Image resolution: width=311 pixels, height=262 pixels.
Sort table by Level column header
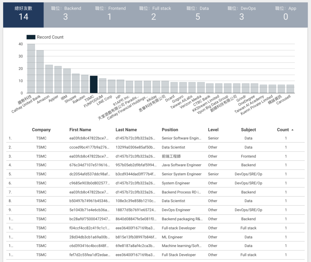[213, 130]
